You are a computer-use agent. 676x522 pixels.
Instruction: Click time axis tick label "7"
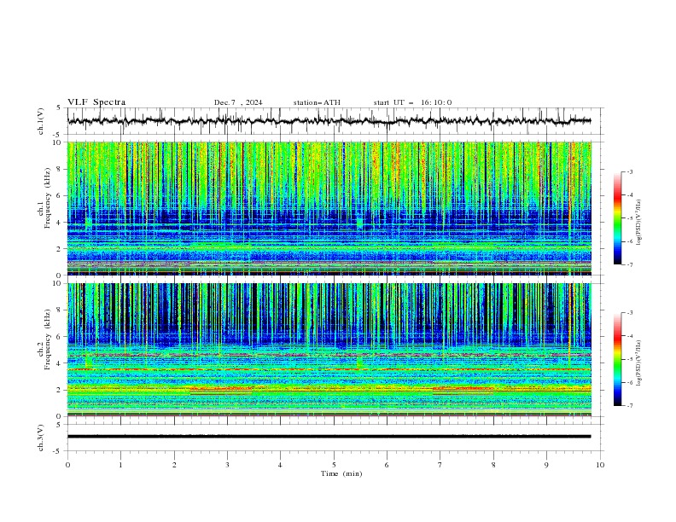point(440,465)
